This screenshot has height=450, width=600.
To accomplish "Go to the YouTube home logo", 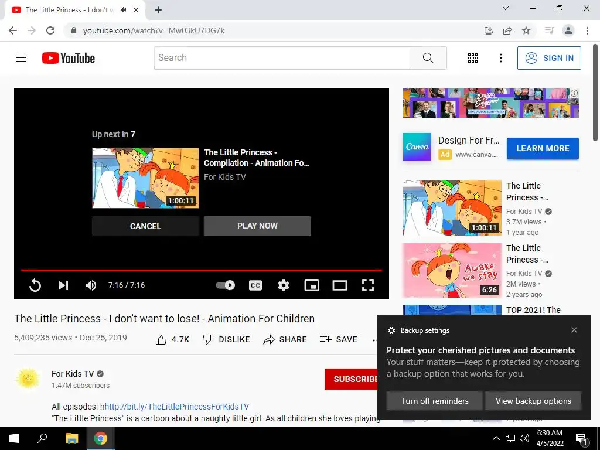I will 69,58.
